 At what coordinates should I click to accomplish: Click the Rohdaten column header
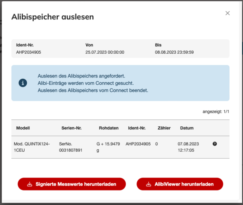(109, 128)
